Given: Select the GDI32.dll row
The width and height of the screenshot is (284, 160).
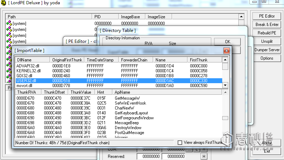Looking at the screenshot, I should [119, 76].
